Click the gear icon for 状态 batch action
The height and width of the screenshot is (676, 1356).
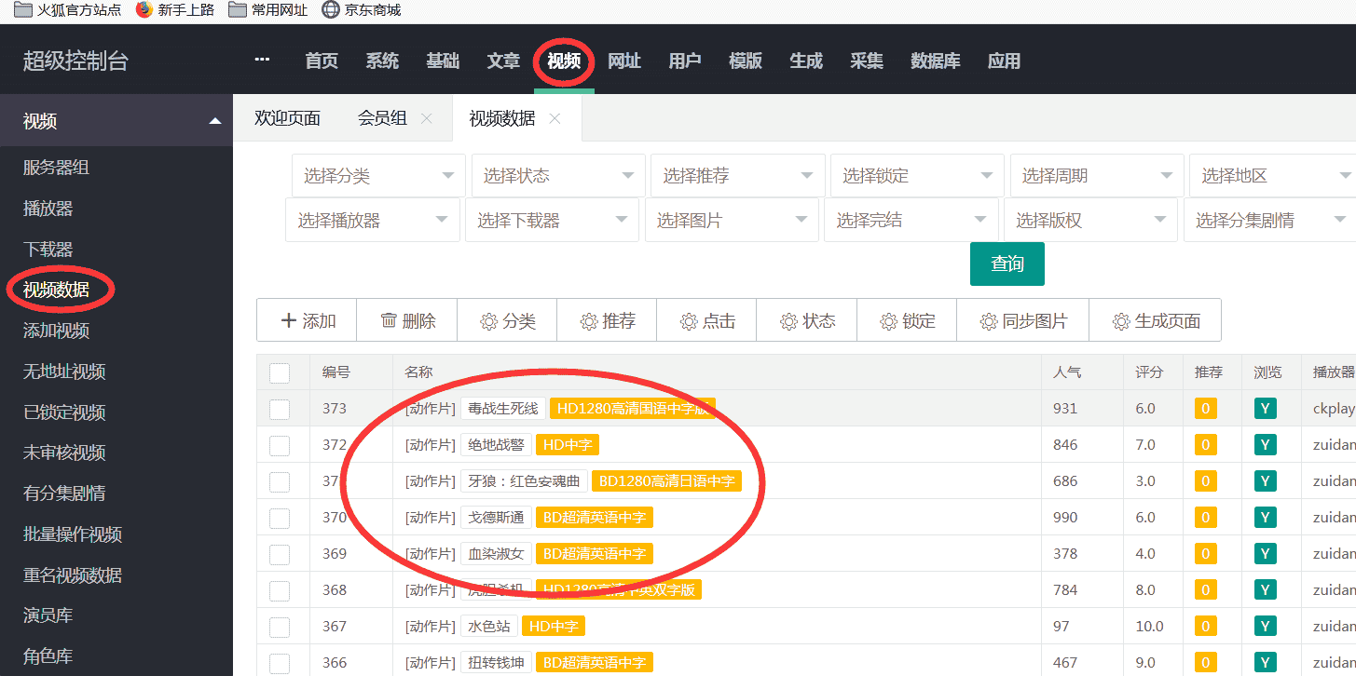[x=788, y=319]
